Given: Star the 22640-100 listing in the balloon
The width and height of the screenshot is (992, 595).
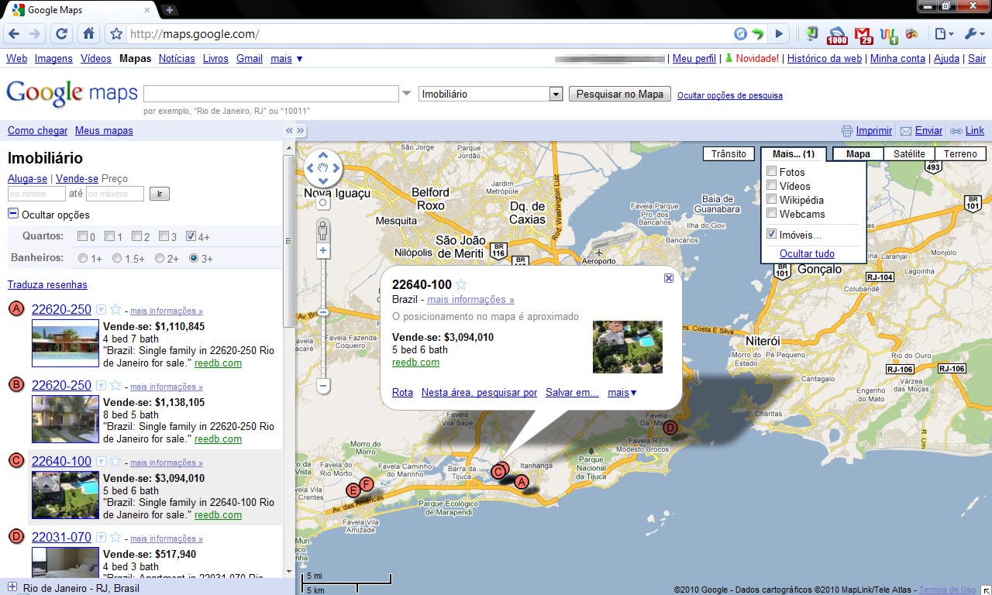Looking at the screenshot, I should [x=461, y=284].
